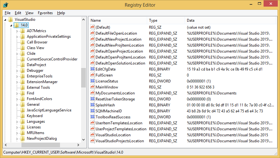Click the folder icon of DataProject key
The image size is (280, 158).
click(x=22, y=65)
